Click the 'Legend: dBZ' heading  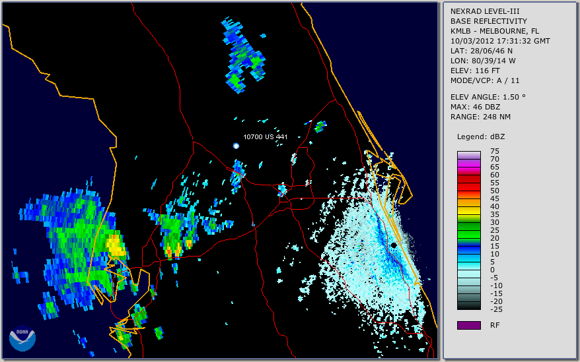click(480, 136)
